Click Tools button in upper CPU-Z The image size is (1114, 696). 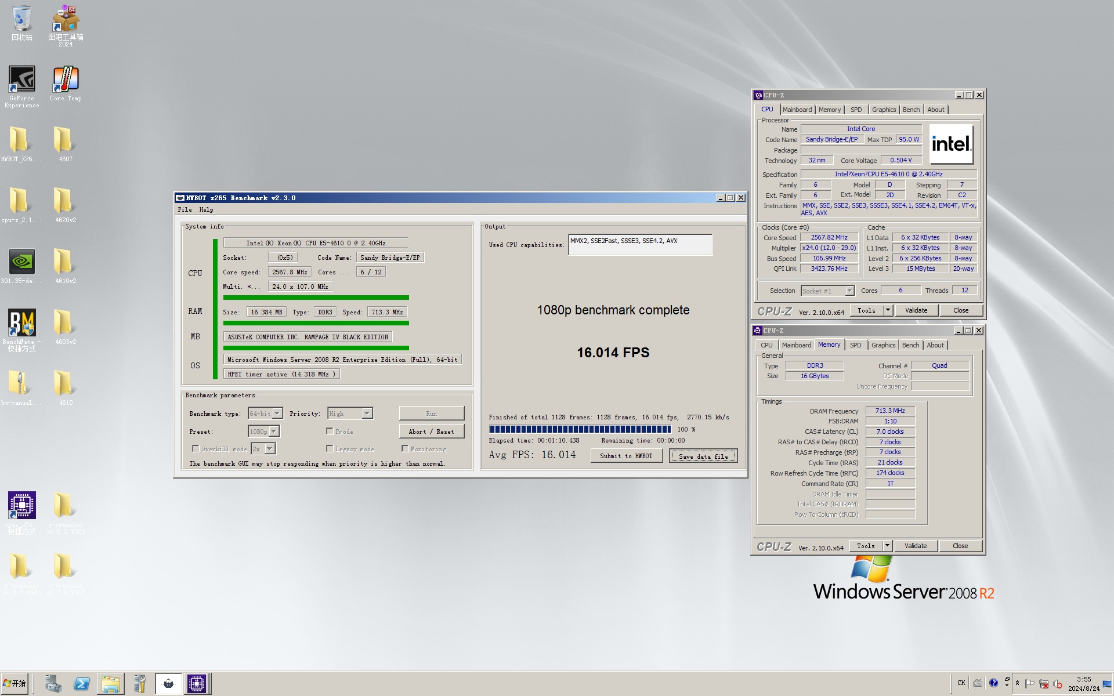866,310
